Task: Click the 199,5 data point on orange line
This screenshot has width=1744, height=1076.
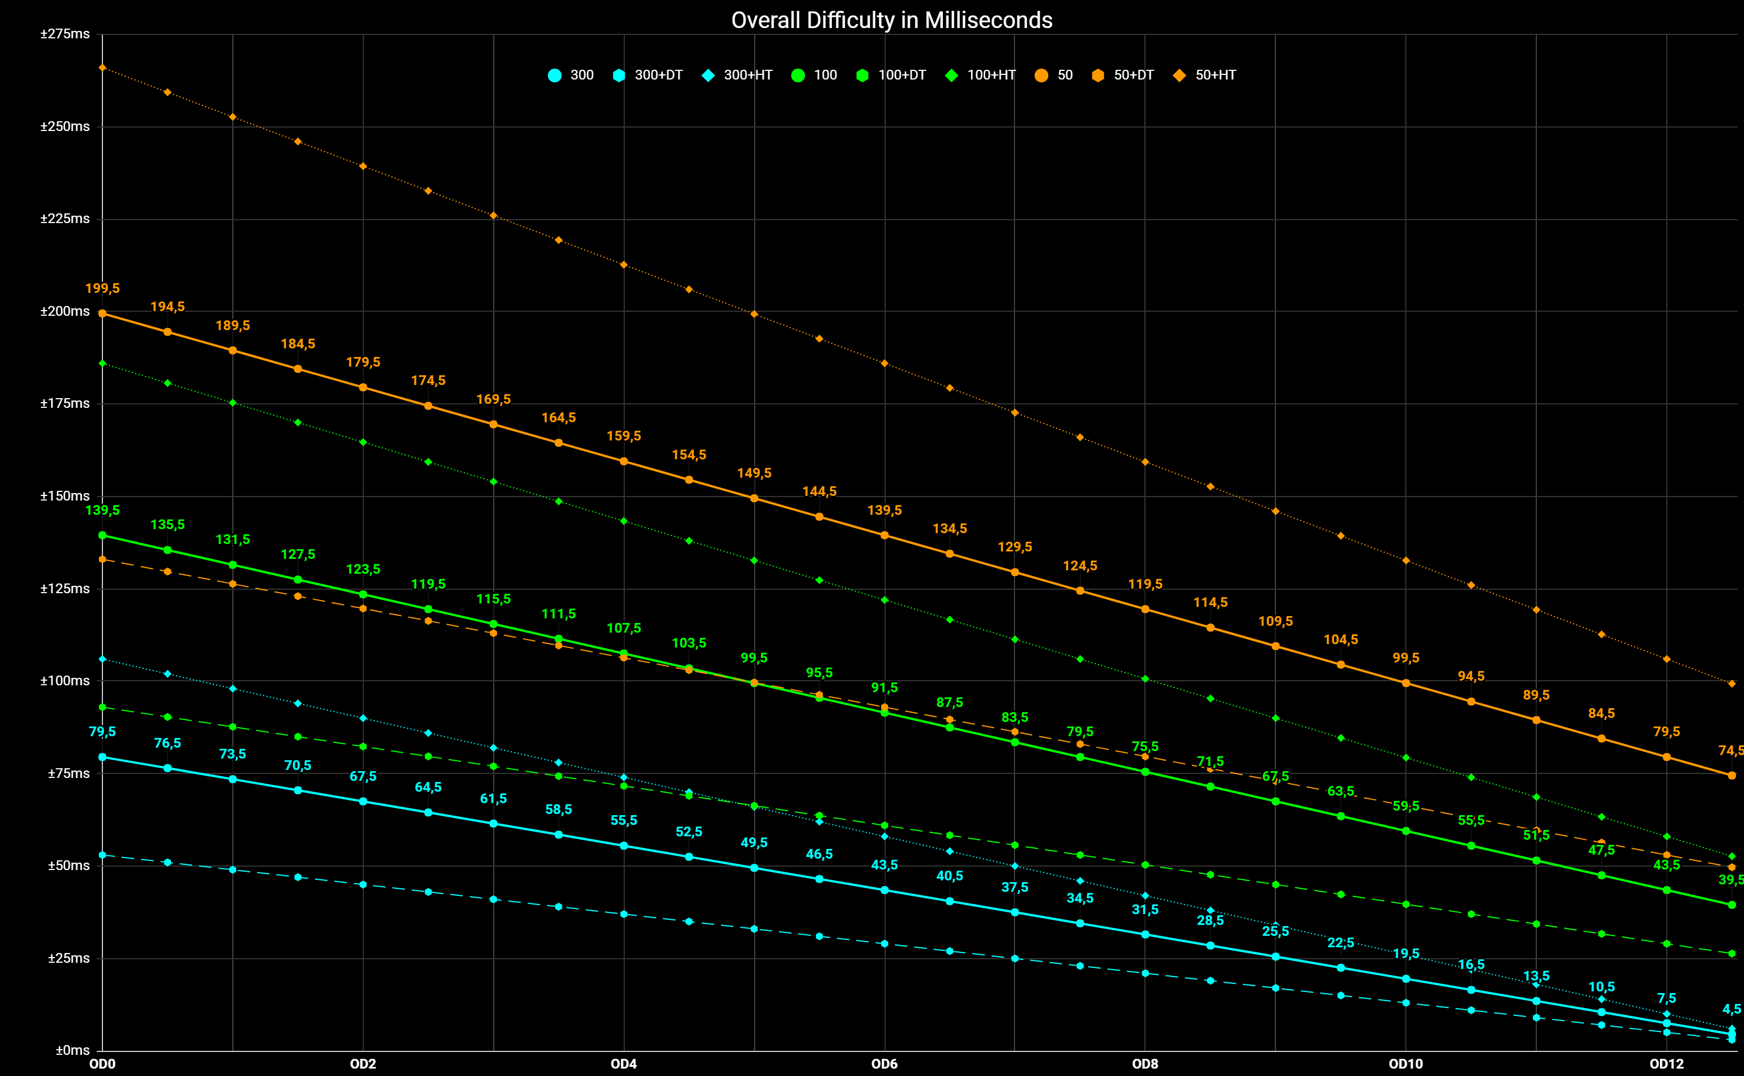Action: coord(102,313)
